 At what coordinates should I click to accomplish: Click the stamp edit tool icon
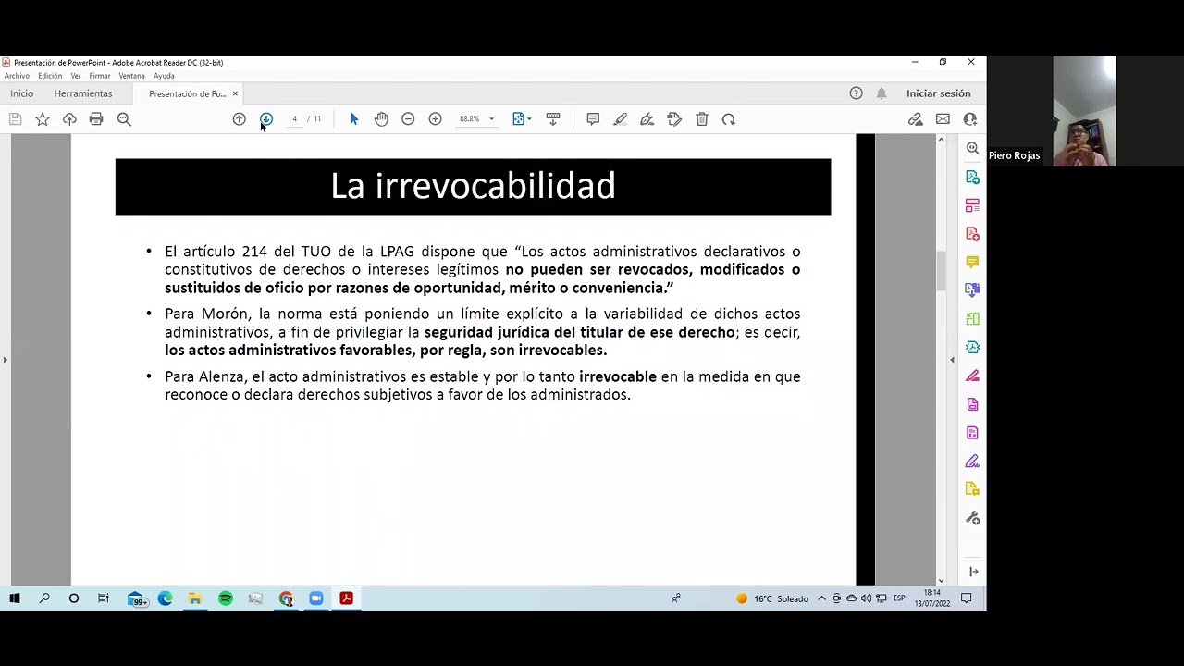(x=674, y=119)
